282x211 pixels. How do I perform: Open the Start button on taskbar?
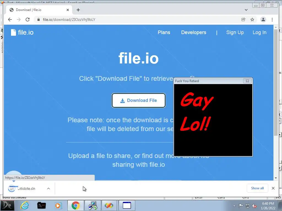pos(7,206)
